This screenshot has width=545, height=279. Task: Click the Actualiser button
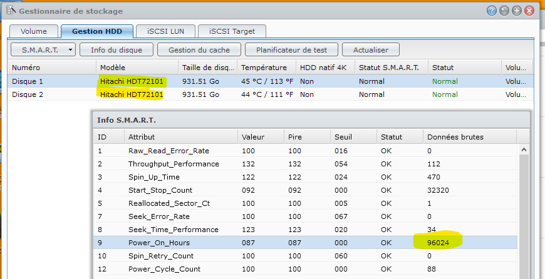coord(371,49)
